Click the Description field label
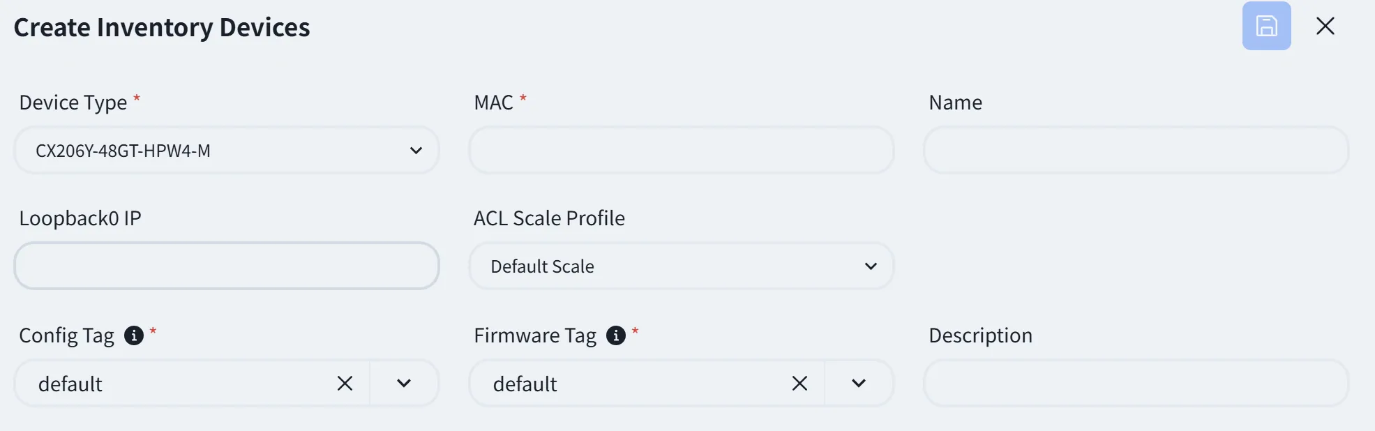1375x431 pixels. click(x=980, y=335)
